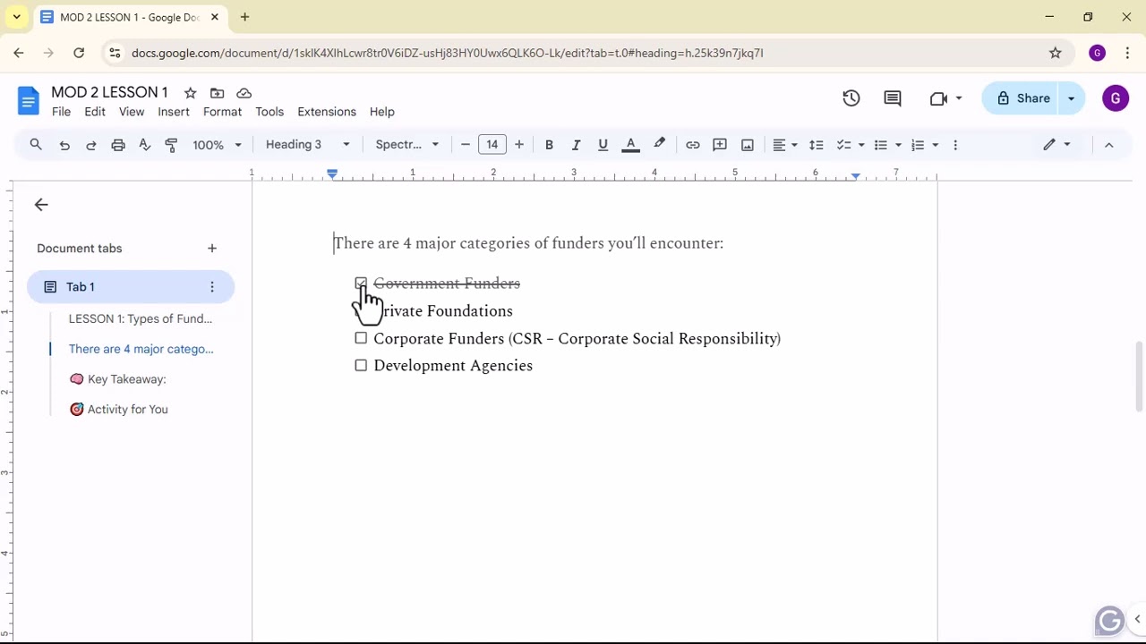Open the text alignment dropdown

pyautogui.click(x=785, y=145)
